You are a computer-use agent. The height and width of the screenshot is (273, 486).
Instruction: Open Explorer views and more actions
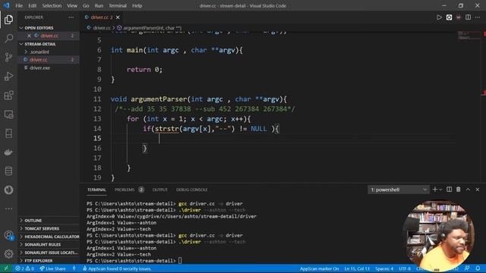pyautogui.click(x=71, y=17)
